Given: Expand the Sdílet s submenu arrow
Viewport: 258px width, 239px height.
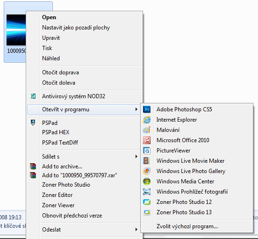Looking at the screenshot, I should click(x=136, y=156).
